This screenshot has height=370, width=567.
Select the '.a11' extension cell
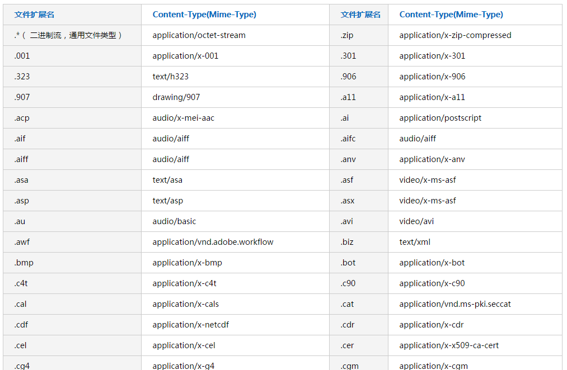pos(359,97)
